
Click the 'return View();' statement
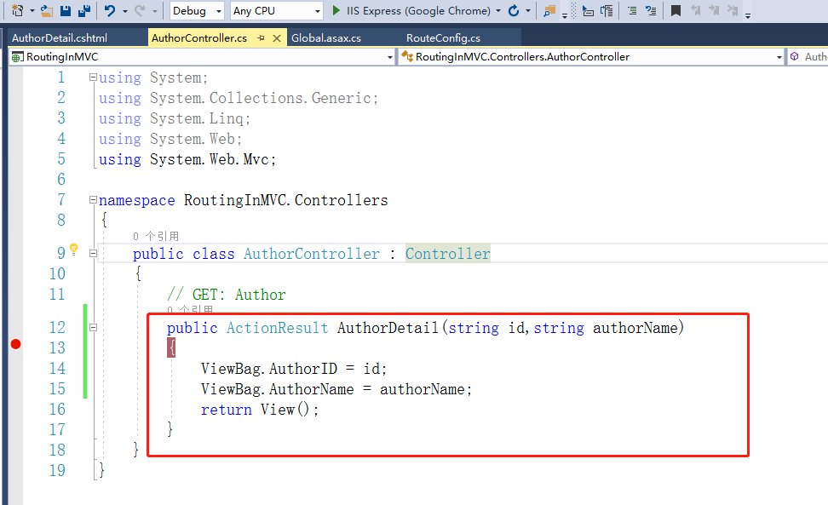[259, 410]
